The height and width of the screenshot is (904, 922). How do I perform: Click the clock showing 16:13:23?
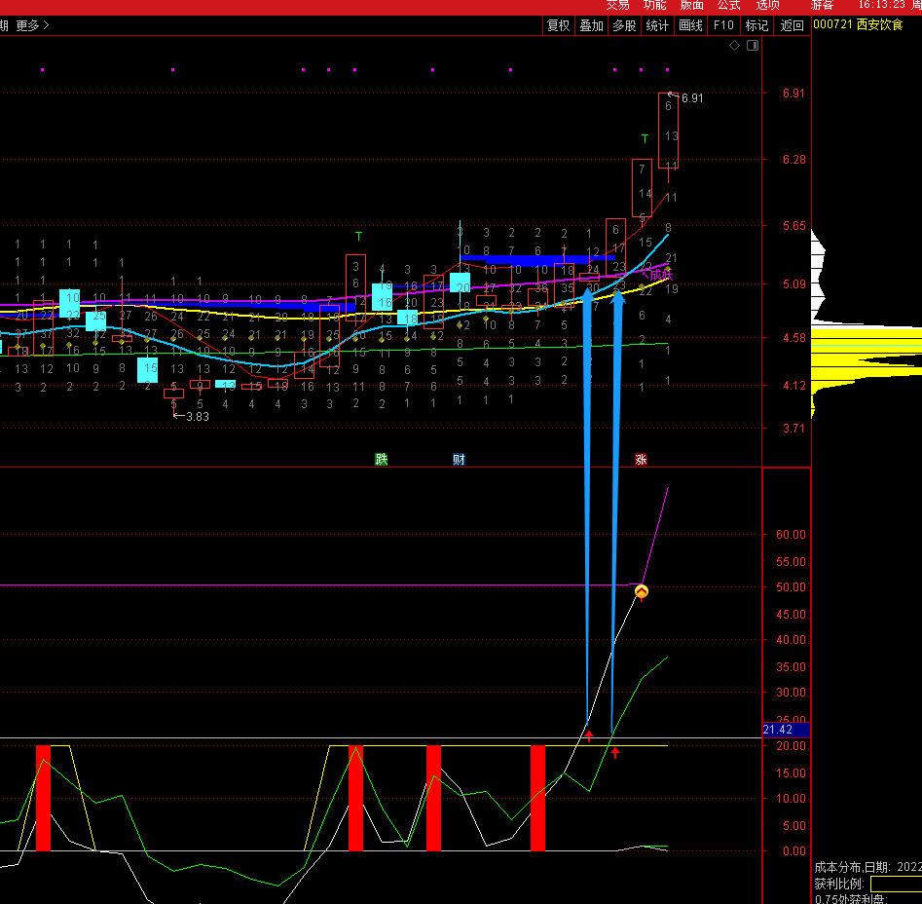pos(881,5)
